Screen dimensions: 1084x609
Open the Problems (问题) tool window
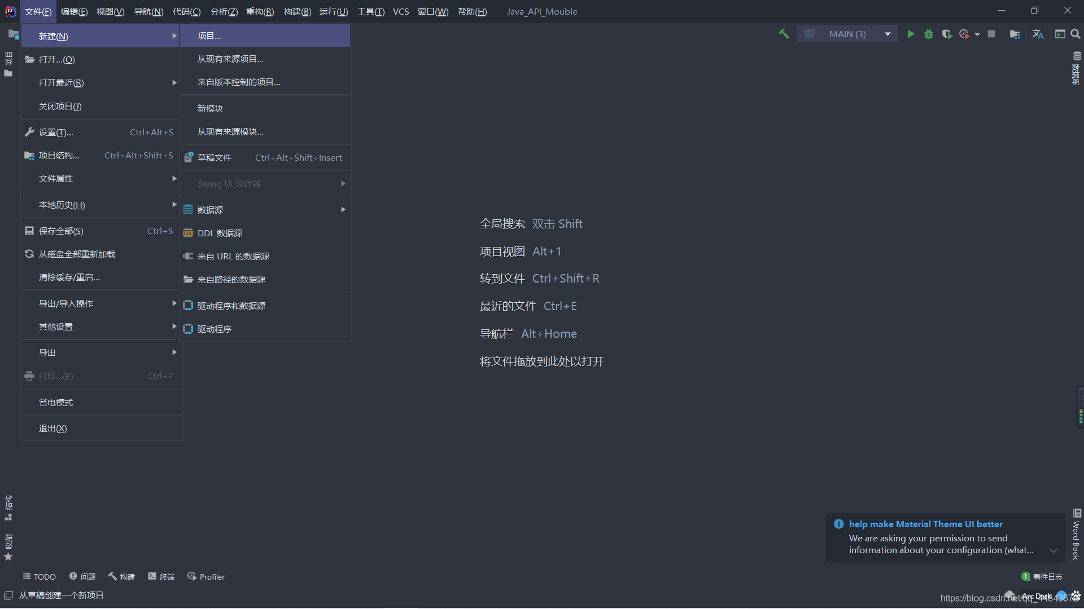click(82, 577)
